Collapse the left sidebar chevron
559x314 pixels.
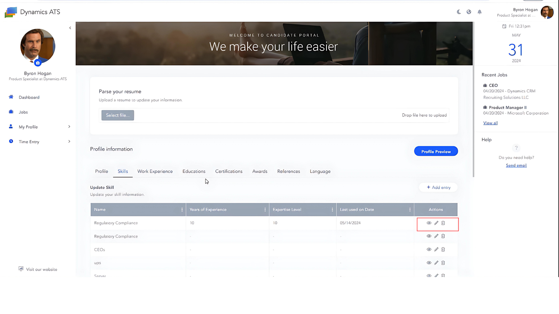[x=70, y=28]
